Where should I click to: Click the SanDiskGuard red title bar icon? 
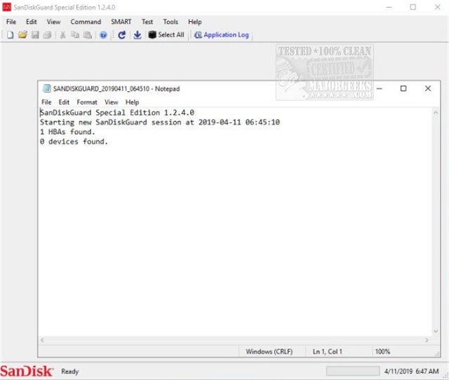[x=6, y=7]
